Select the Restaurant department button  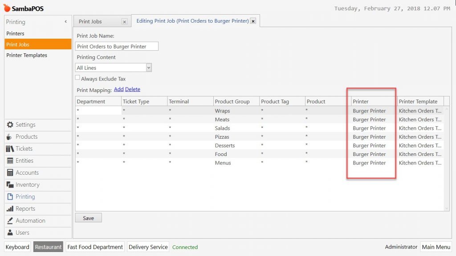click(48, 247)
